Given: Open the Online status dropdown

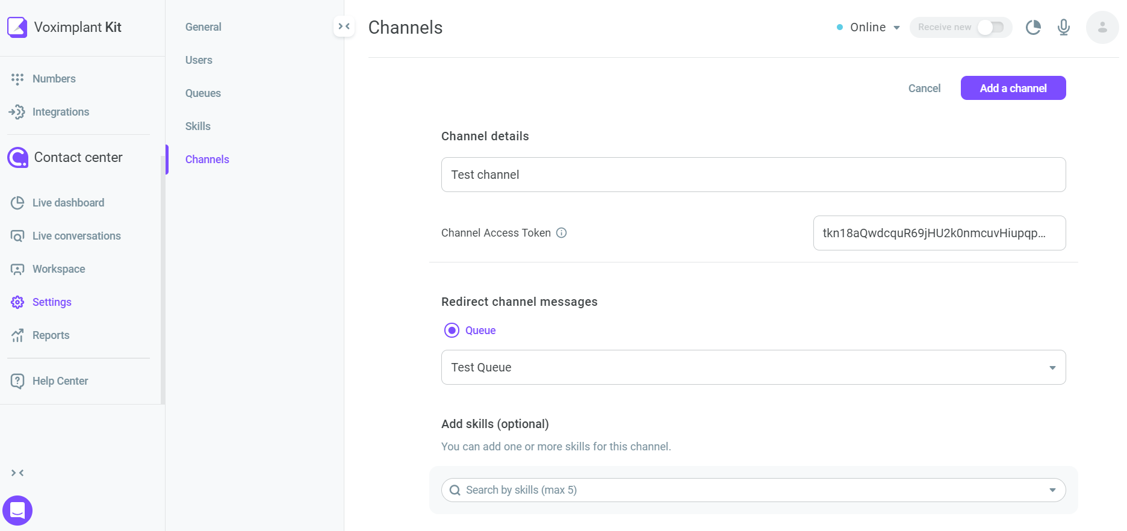Looking at the screenshot, I should tap(868, 27).
